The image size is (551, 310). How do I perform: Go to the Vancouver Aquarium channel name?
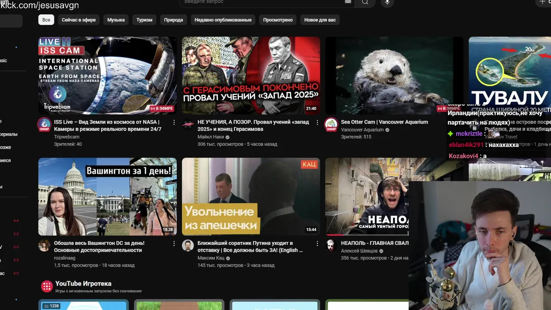(362, 130)
